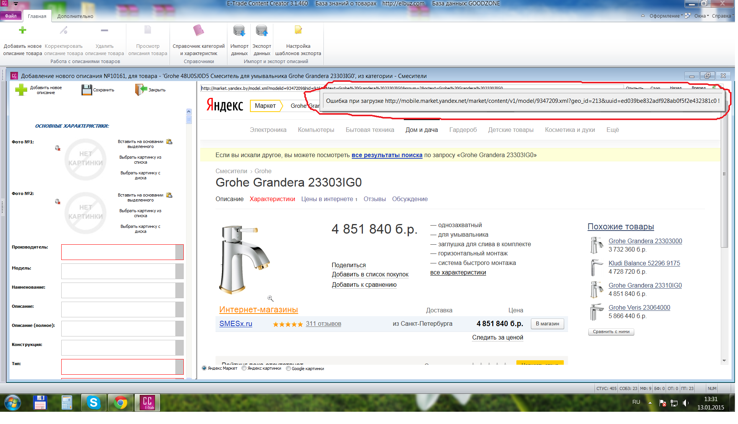
Task: Open the Оформление dropdown menu
Action: pos(666,16)
